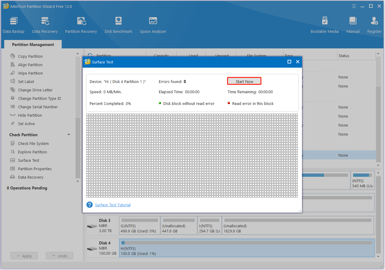Click Disk 4 drive icon
This screenshot has height=270, width=385.
coord(92,249)
